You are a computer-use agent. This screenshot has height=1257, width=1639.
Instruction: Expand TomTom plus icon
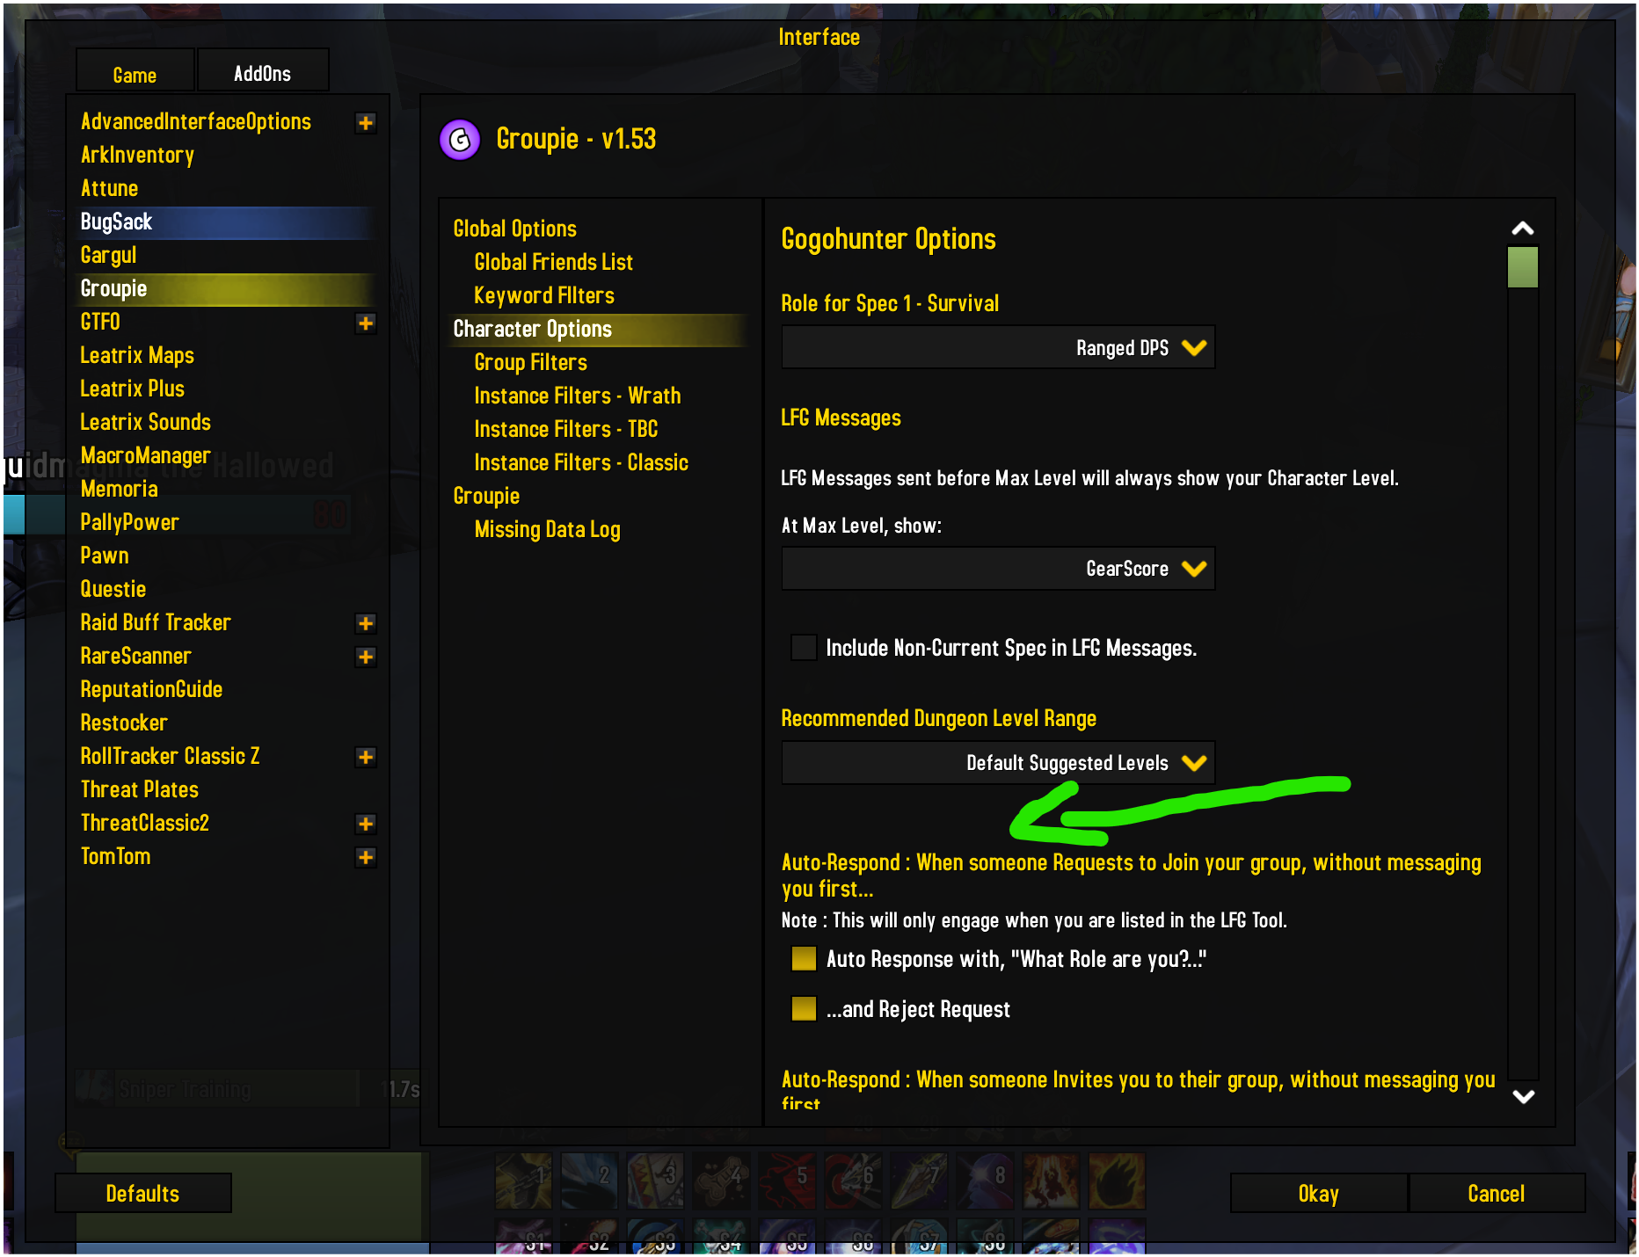tap(366, 857)
